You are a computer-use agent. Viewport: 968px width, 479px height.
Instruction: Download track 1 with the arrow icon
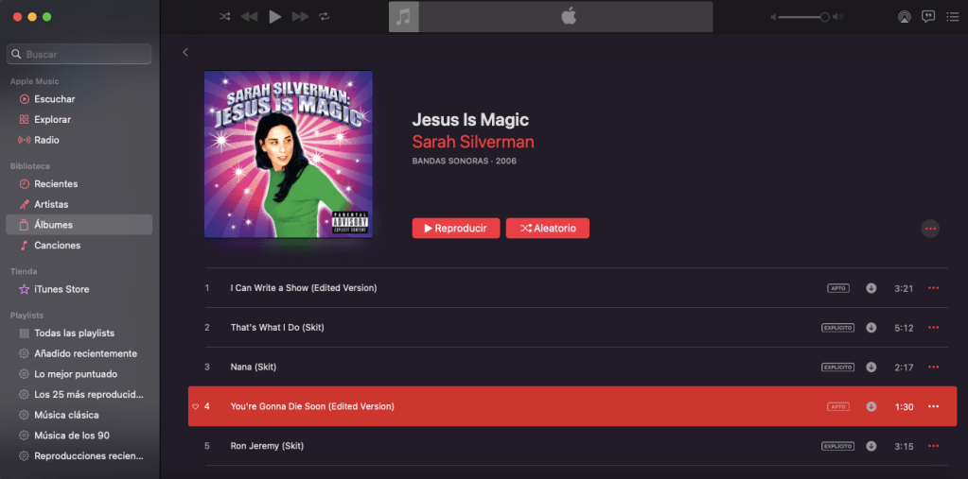[871, 288]
